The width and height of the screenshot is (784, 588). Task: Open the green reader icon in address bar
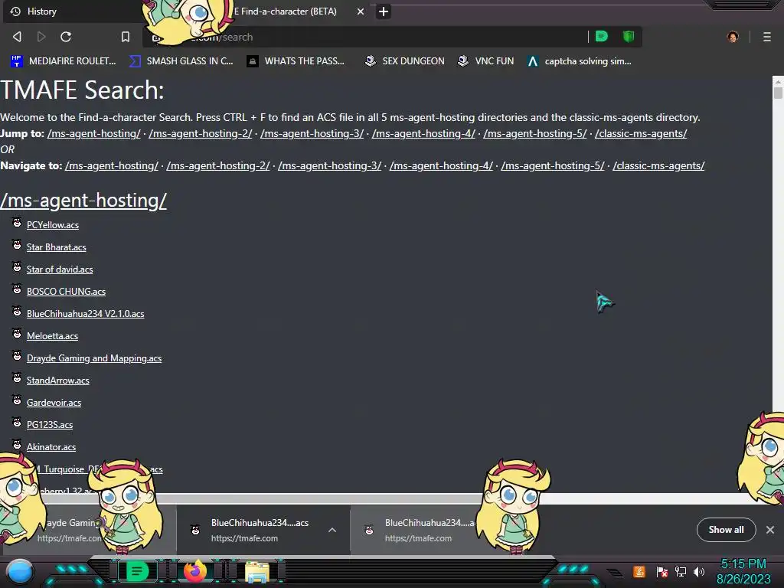602,36
